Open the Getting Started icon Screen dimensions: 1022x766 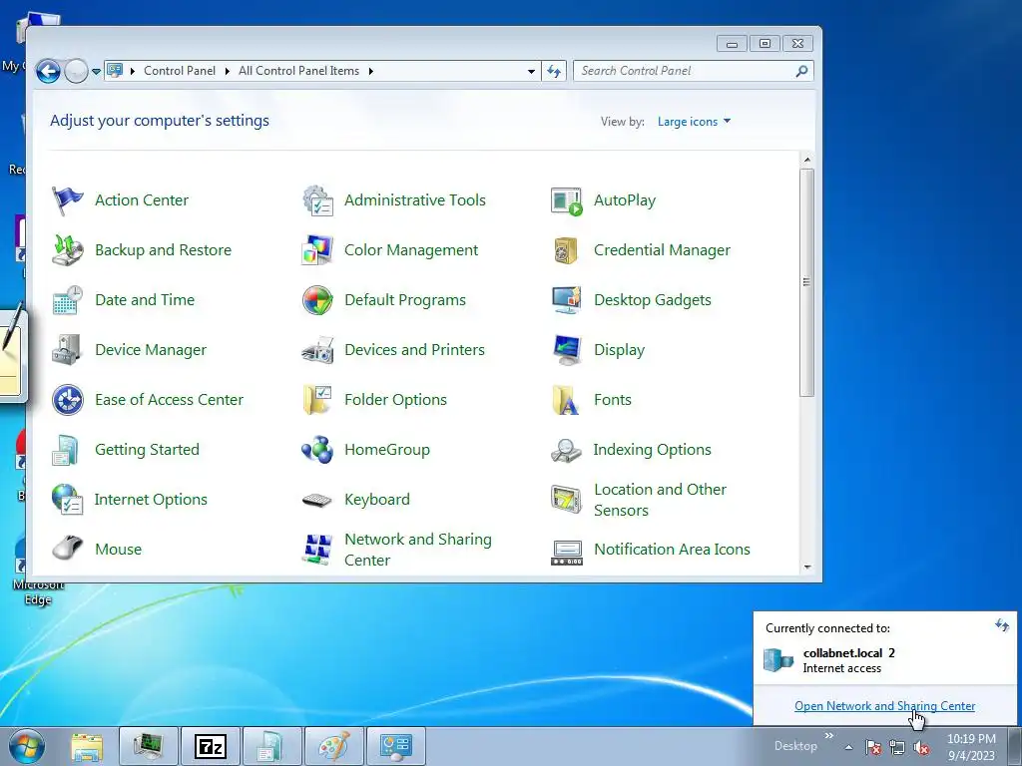(x=67, y=450)
